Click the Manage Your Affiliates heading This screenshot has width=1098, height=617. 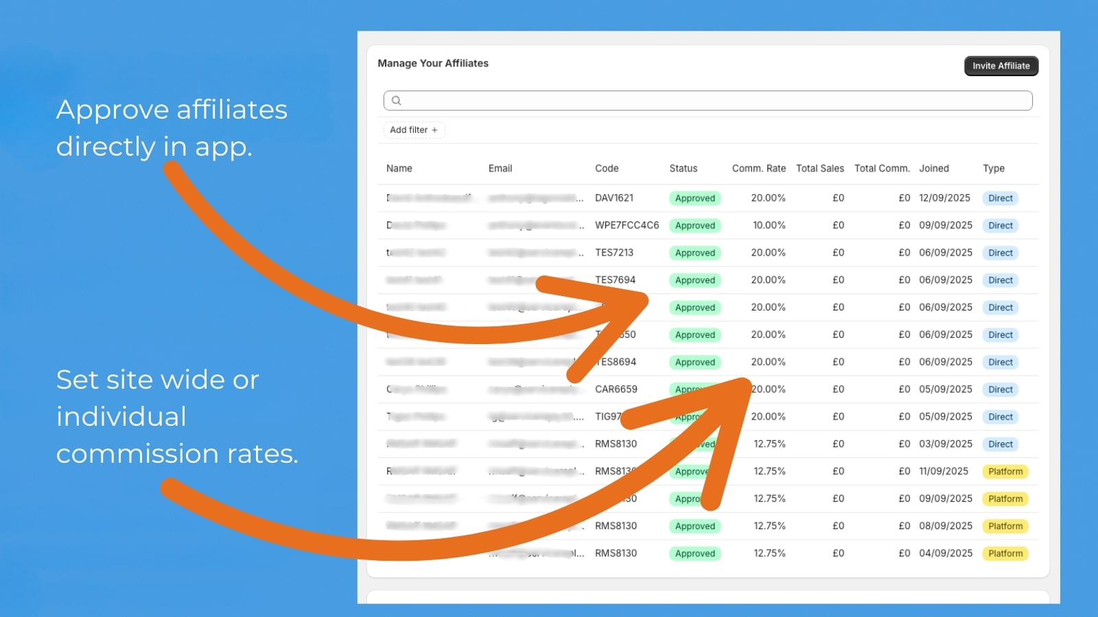pyautogui.click(x=433, y=63)
